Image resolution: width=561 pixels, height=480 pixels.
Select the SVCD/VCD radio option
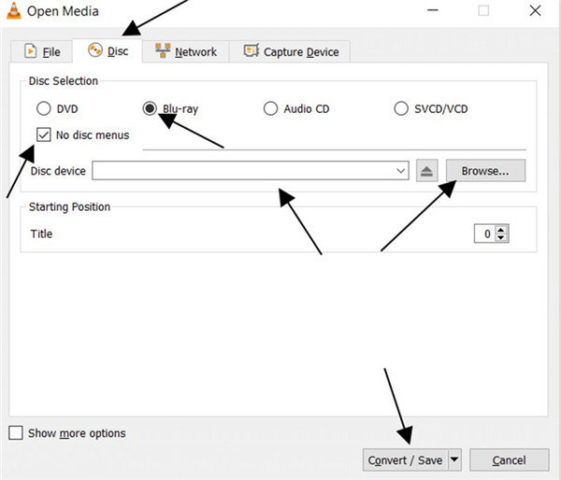401,109
